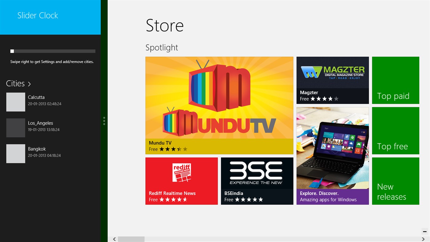The height and width of the screenshot is (242, 430).
Task: Click the snapped view divider handle dots
Action: click(104, 121)
